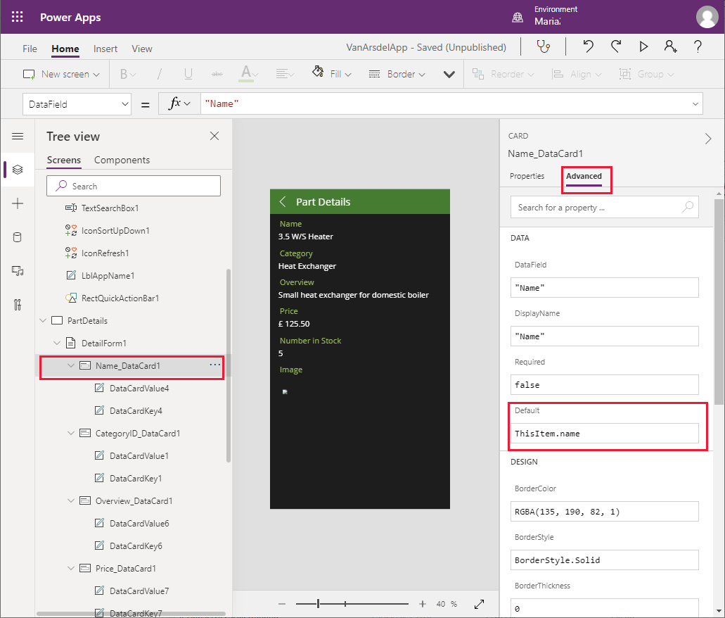Viewport: 725px width, 618px height.
Task: Open more options for Name_DataCard1
Action: (x=215, y=365)
